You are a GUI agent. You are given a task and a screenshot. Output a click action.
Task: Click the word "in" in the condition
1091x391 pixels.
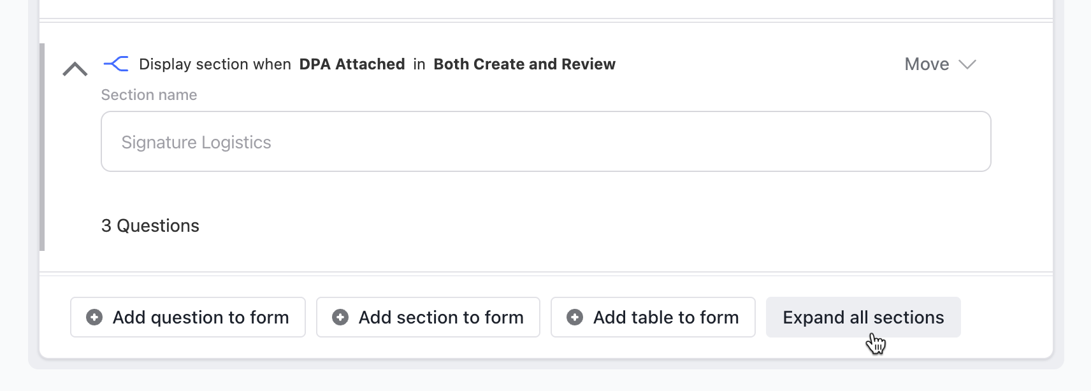coord(419,64)
